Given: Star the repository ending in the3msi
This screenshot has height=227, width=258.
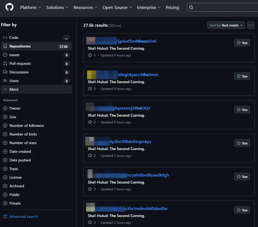Looking at the screenshot, I should click(x=242, y=76).
